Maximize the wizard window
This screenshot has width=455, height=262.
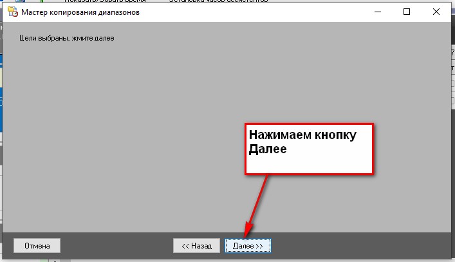click(407, 12)
